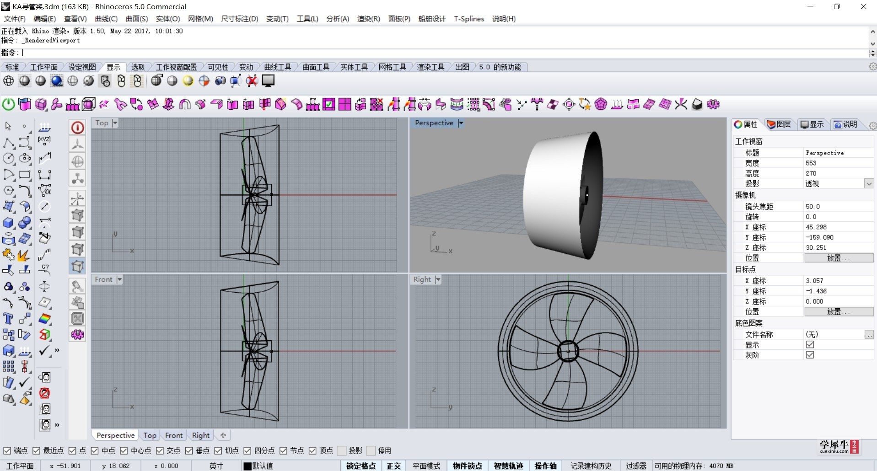This screenshot has width=877, height=471.
Task: Choose the polyline tool
Action: tap(8, 143)
